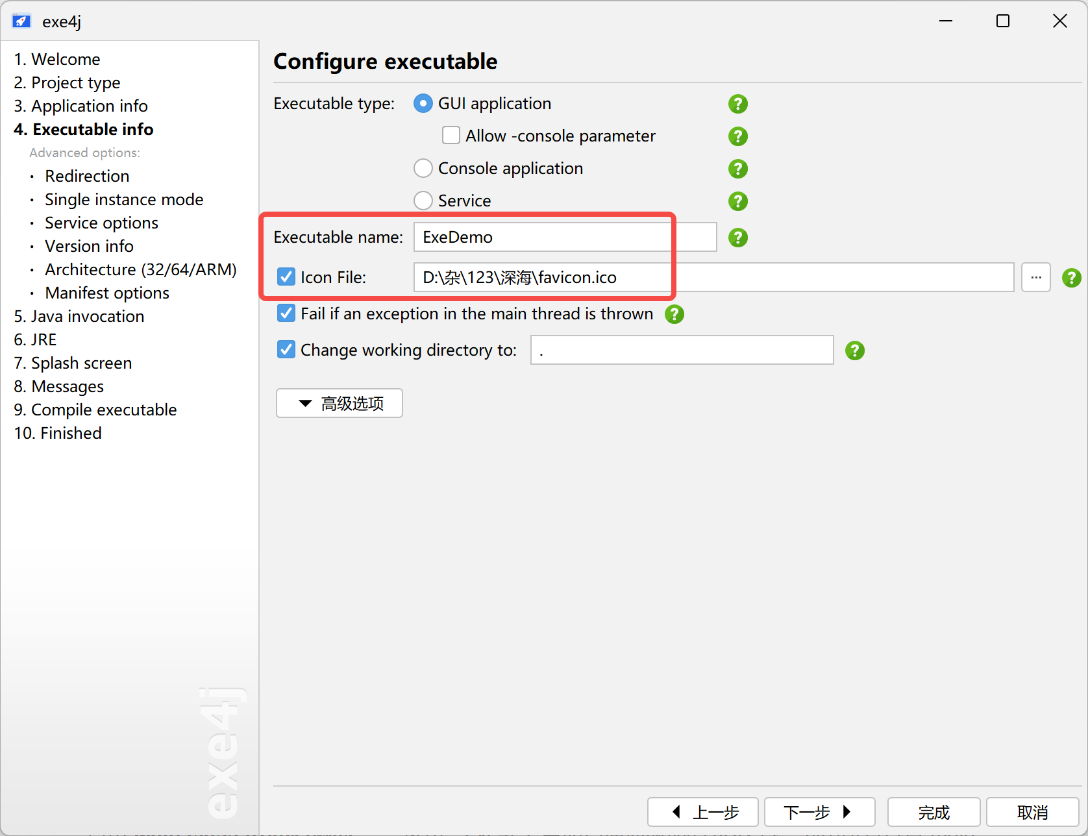This screenshot has height=836, width=1088.
Task: Click help icon for working directory setting
Action: click(854, 350)
